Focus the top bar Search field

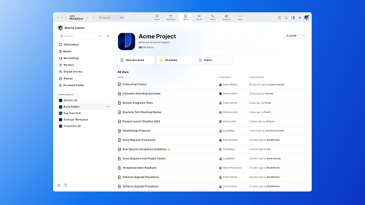coord(111,18)
